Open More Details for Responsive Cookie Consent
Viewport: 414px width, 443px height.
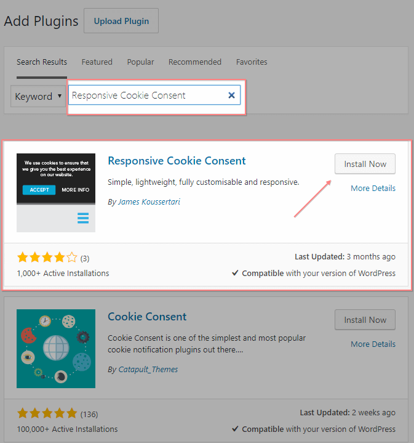(x=373, y=188)
